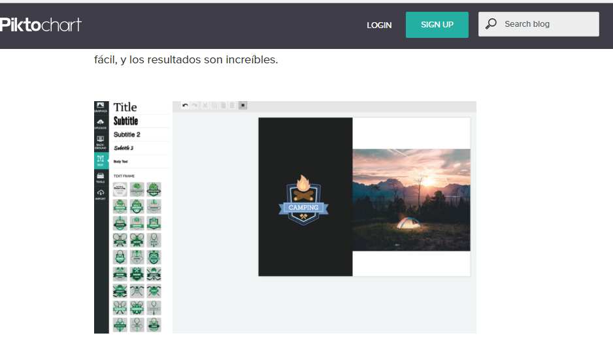Click the Cut scissors icon in toolbar
The image size is (613, 344).
coord(205,106)
